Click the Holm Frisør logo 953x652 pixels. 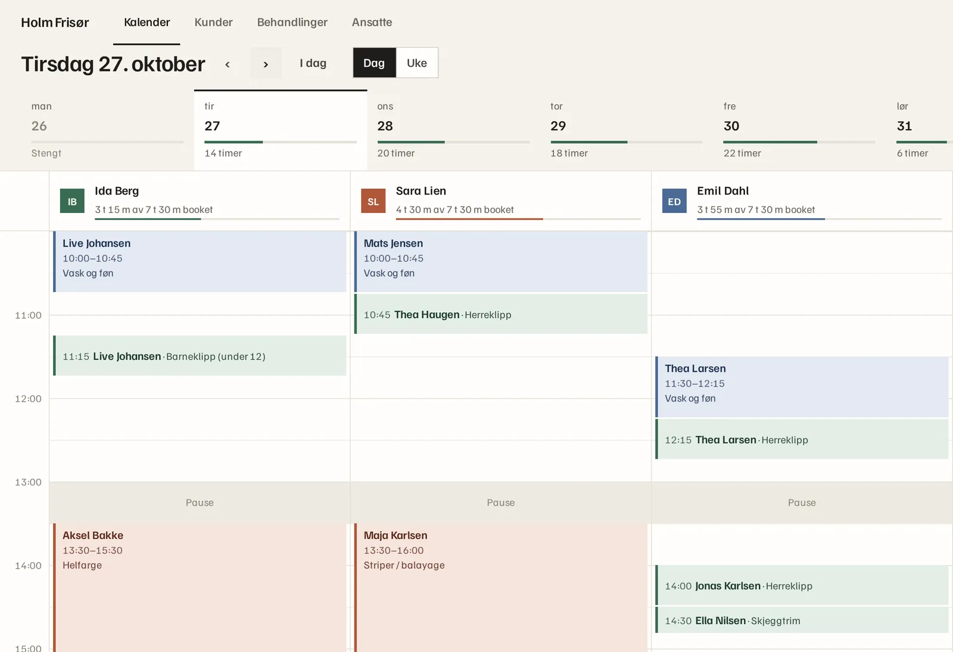pyautogui.click(x=55, y=23)
